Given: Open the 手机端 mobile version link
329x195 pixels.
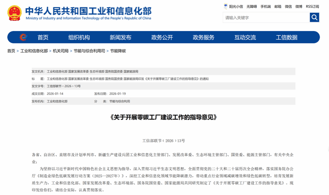Looking at the screenshot, I should pyautogui.click(x=266, y=7).
